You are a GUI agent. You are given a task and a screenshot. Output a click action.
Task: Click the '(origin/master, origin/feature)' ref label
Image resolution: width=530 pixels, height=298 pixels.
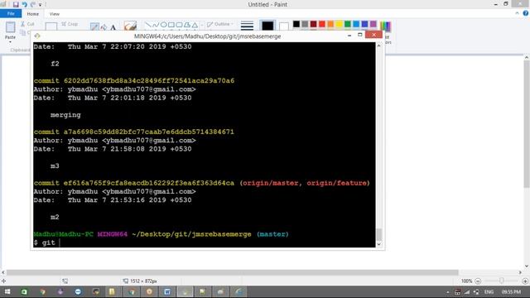click(x=305, y=183)
